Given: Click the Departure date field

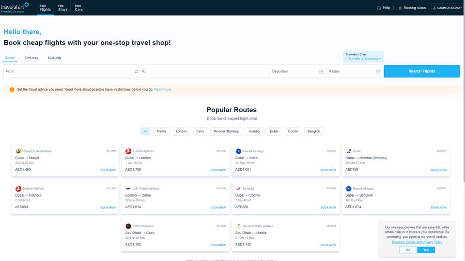Looking at the screenshot, I should point(298,72).
